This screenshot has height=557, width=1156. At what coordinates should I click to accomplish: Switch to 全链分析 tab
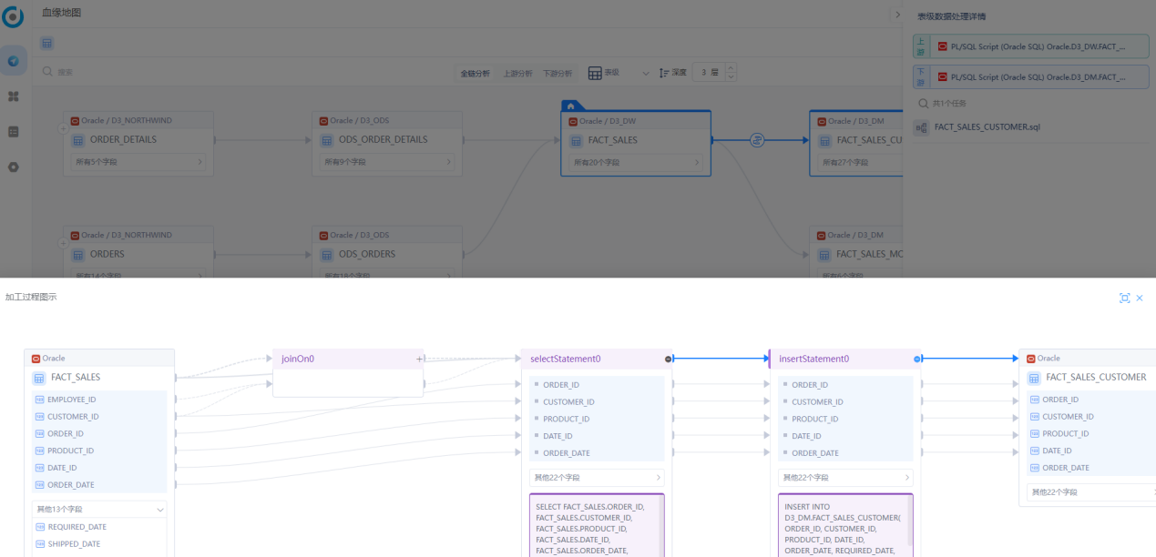click(475, 73)
